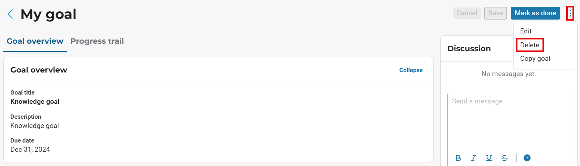The height and width of the screenshot is (166, 580).
Task: Click the blue plus icon in editor
Action: coord(527,158)
